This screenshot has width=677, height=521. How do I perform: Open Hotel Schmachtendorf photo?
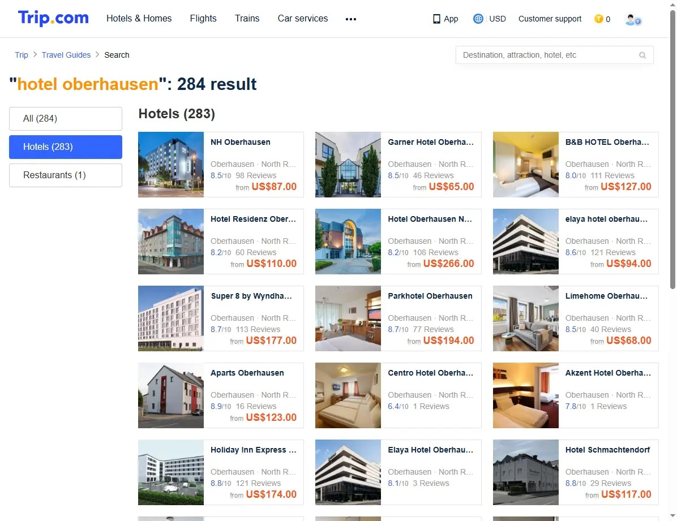[525, 472]
